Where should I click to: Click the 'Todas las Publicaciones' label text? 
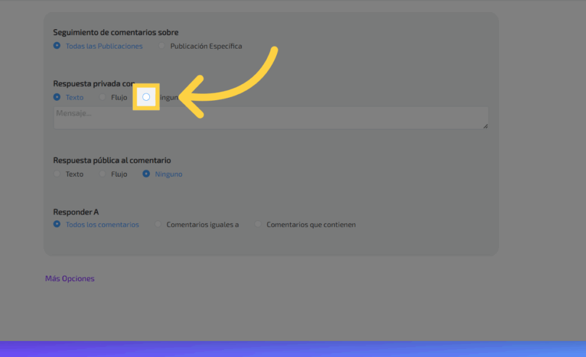(x=104, y=46)
